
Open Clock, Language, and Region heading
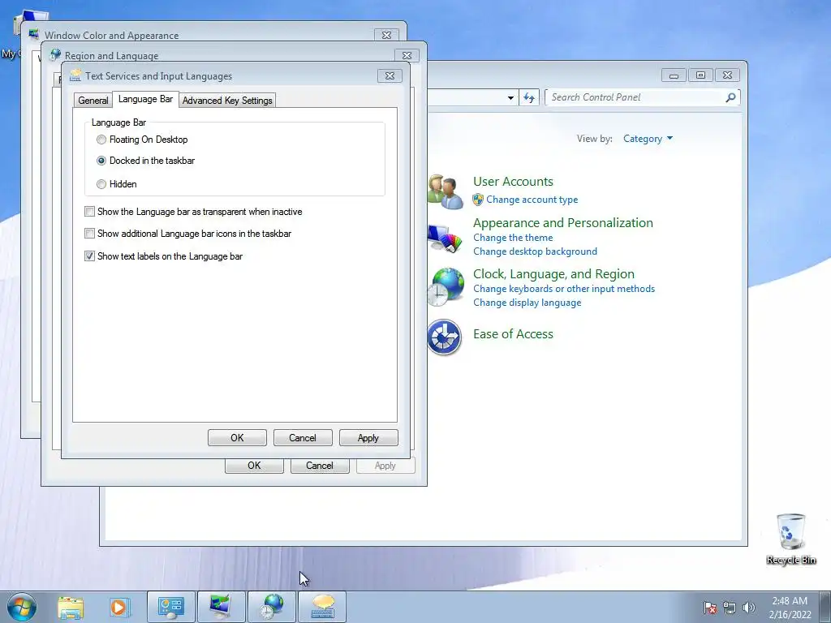click(553, 274)
